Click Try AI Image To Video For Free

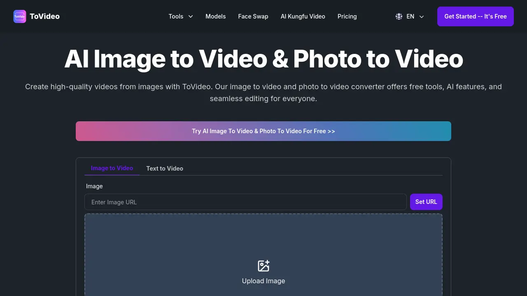pos(263,131)
